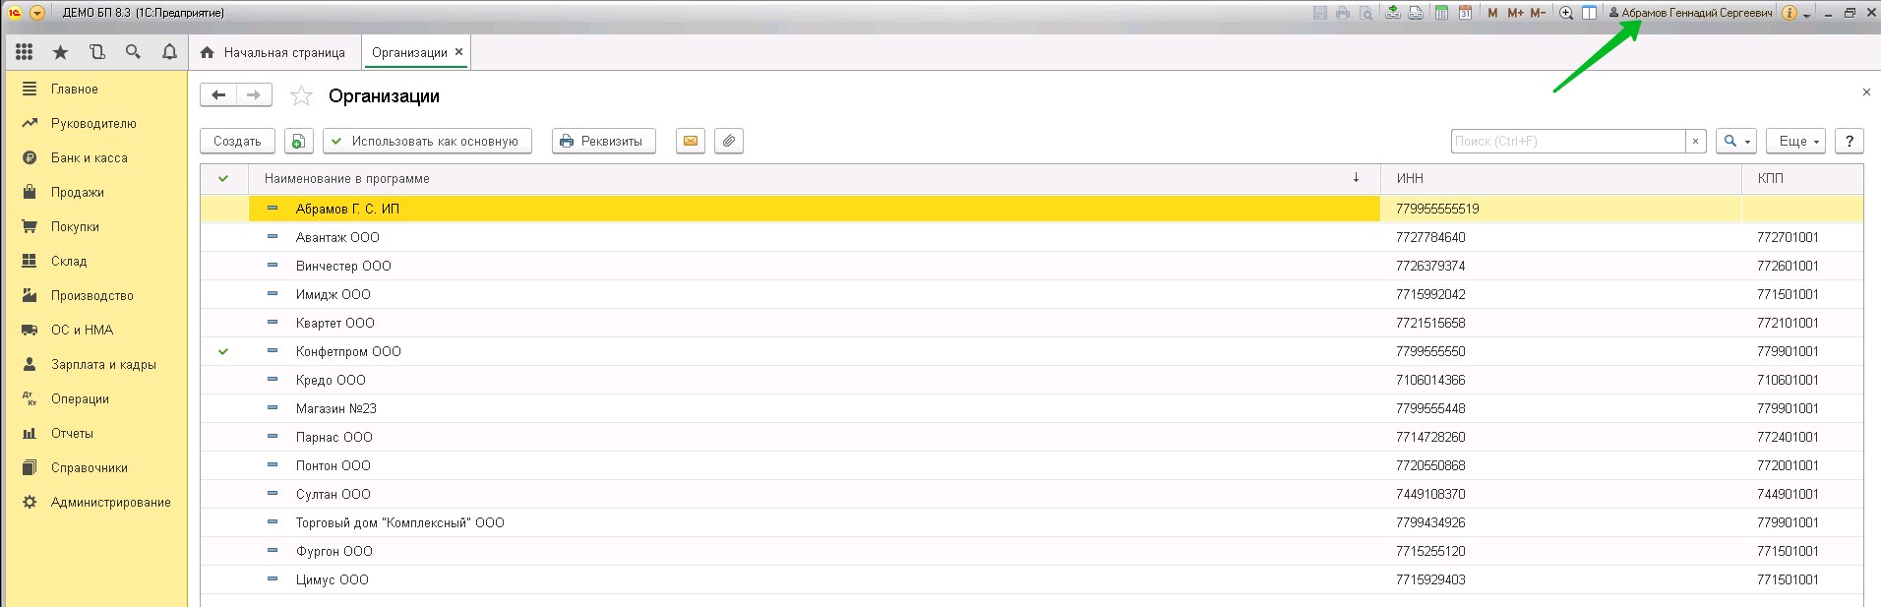Open the calendar icon in title bar
Viewport: 1881px width, 607px height.
pos(1465,13)
